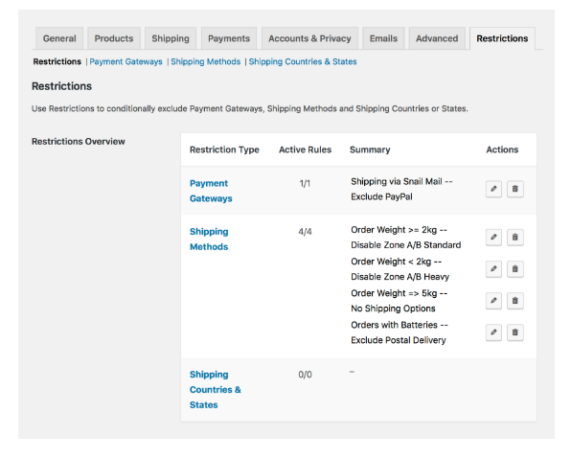
Task: Click the 1/1 active rules value
Action: click(x=305, y=184)
